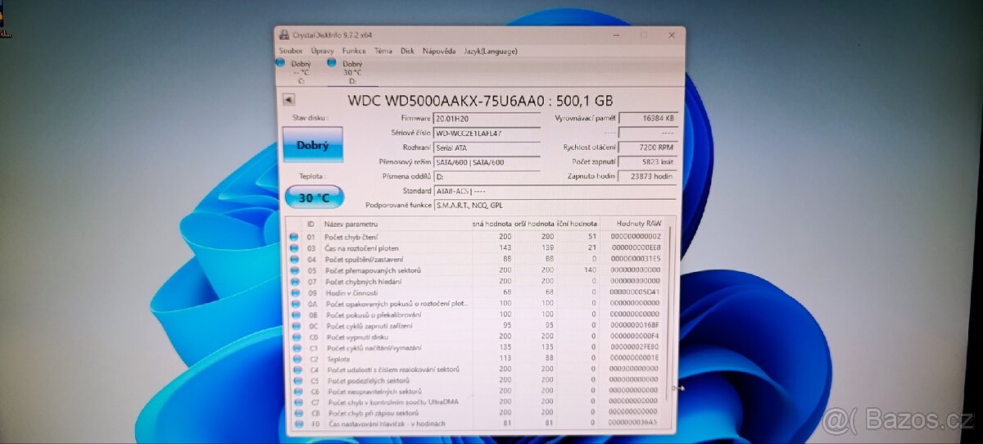Click the status icon of row 09 Hodin v činnosti

(x=294, y=292)
